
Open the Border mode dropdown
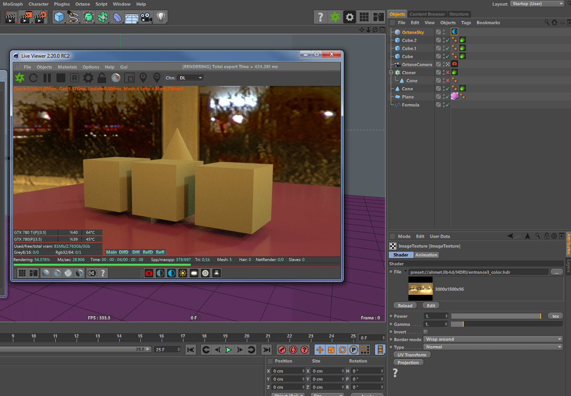[493, 339]
